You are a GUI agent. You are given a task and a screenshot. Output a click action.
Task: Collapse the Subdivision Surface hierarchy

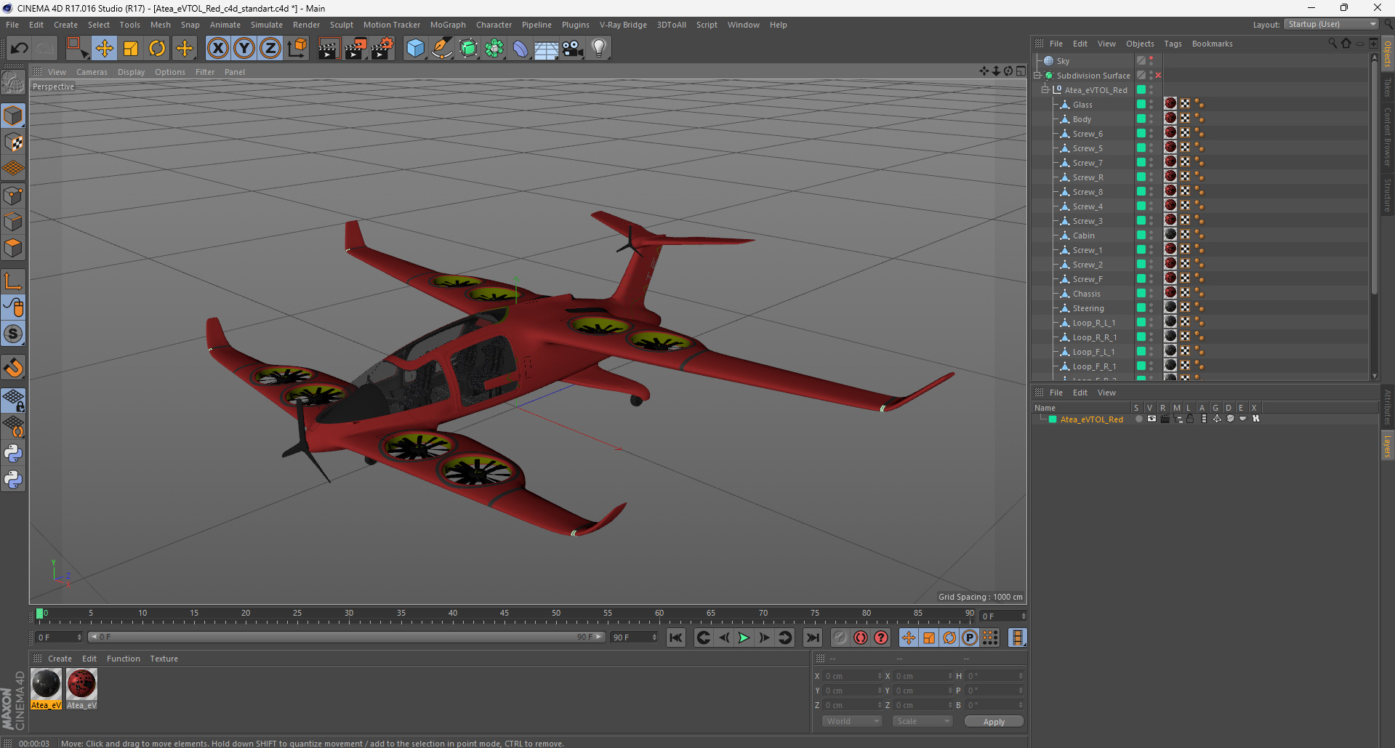click(x=1038, y=76)
